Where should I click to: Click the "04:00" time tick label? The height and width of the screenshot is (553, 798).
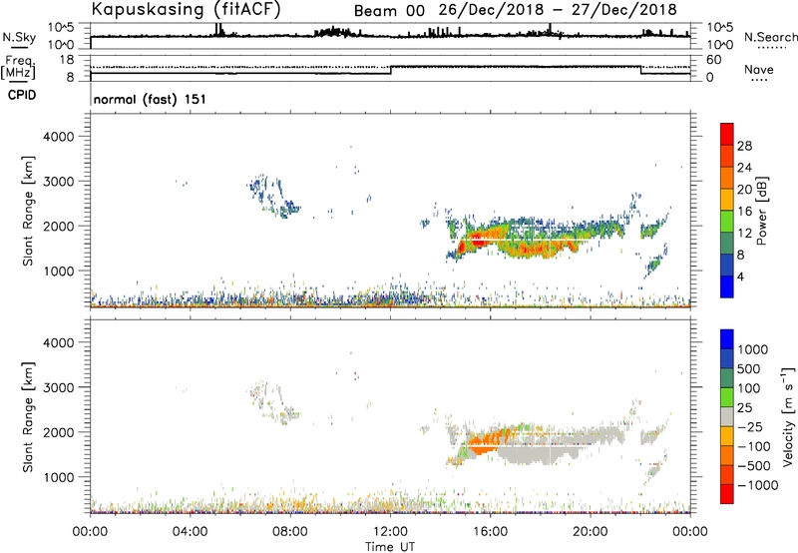pos(190,532)
